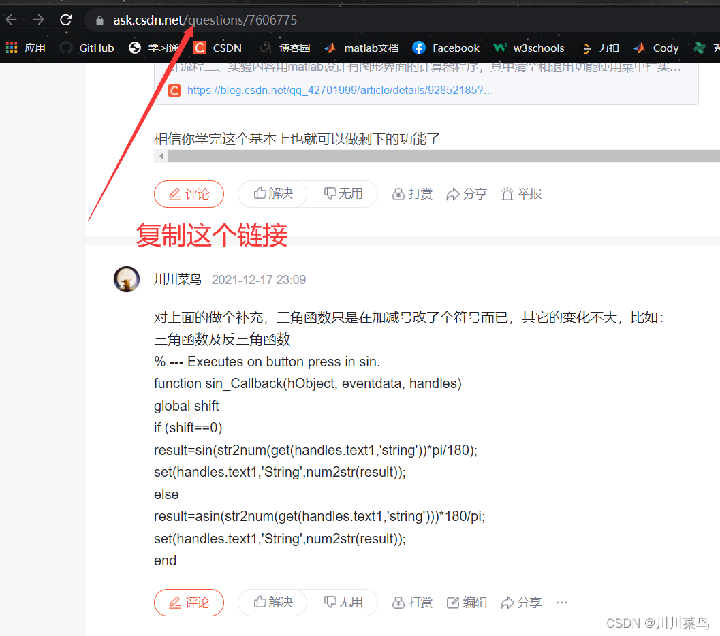Mark the bottom reply as 无用
The width and height of the screenshot is (720, 636).
click(344, 602)
